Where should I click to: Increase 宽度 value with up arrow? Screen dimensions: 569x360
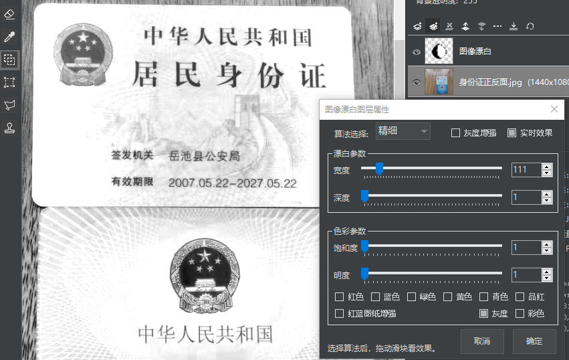547,167
